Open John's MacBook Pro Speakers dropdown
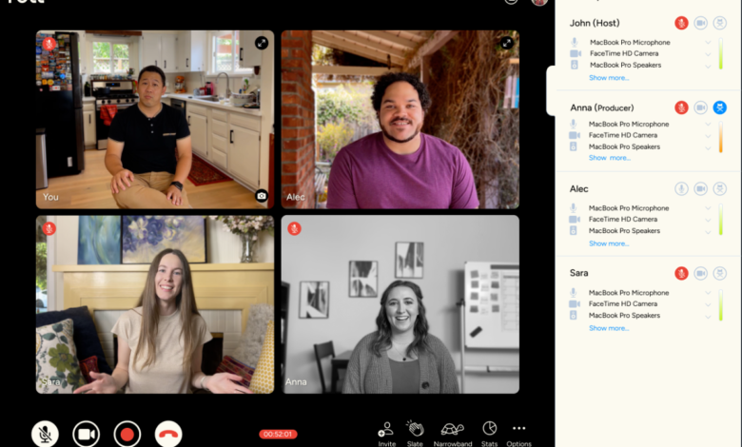Screen dimensions: 742x447 (x=708, y=66)
